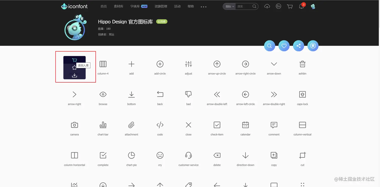Select the calendar icon
Image resolution: width=380 pixels, height=187 pixels.
(x=246, y=125)
